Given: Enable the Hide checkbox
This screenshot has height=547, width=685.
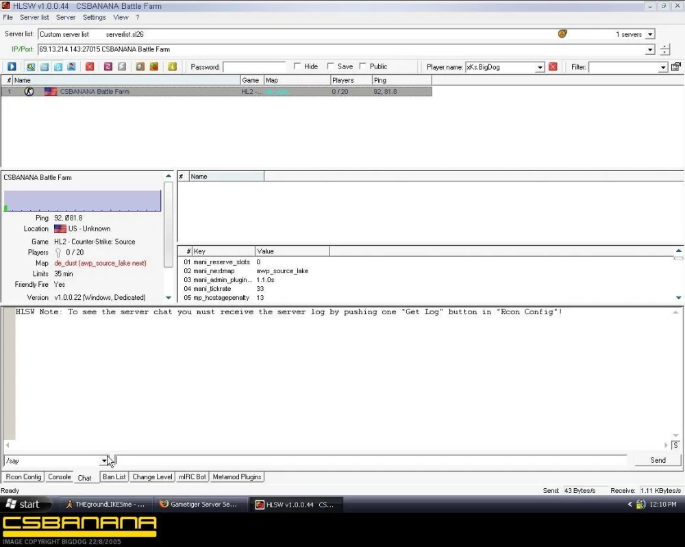Looking at the screenshot, I should click(x=297, y=66).
